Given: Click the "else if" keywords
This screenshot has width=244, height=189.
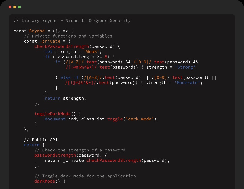Looking at the screenshot, I should pos(69,77).
